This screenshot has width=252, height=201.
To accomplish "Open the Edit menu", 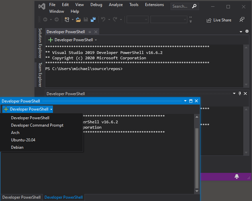I will click(65, 5).
